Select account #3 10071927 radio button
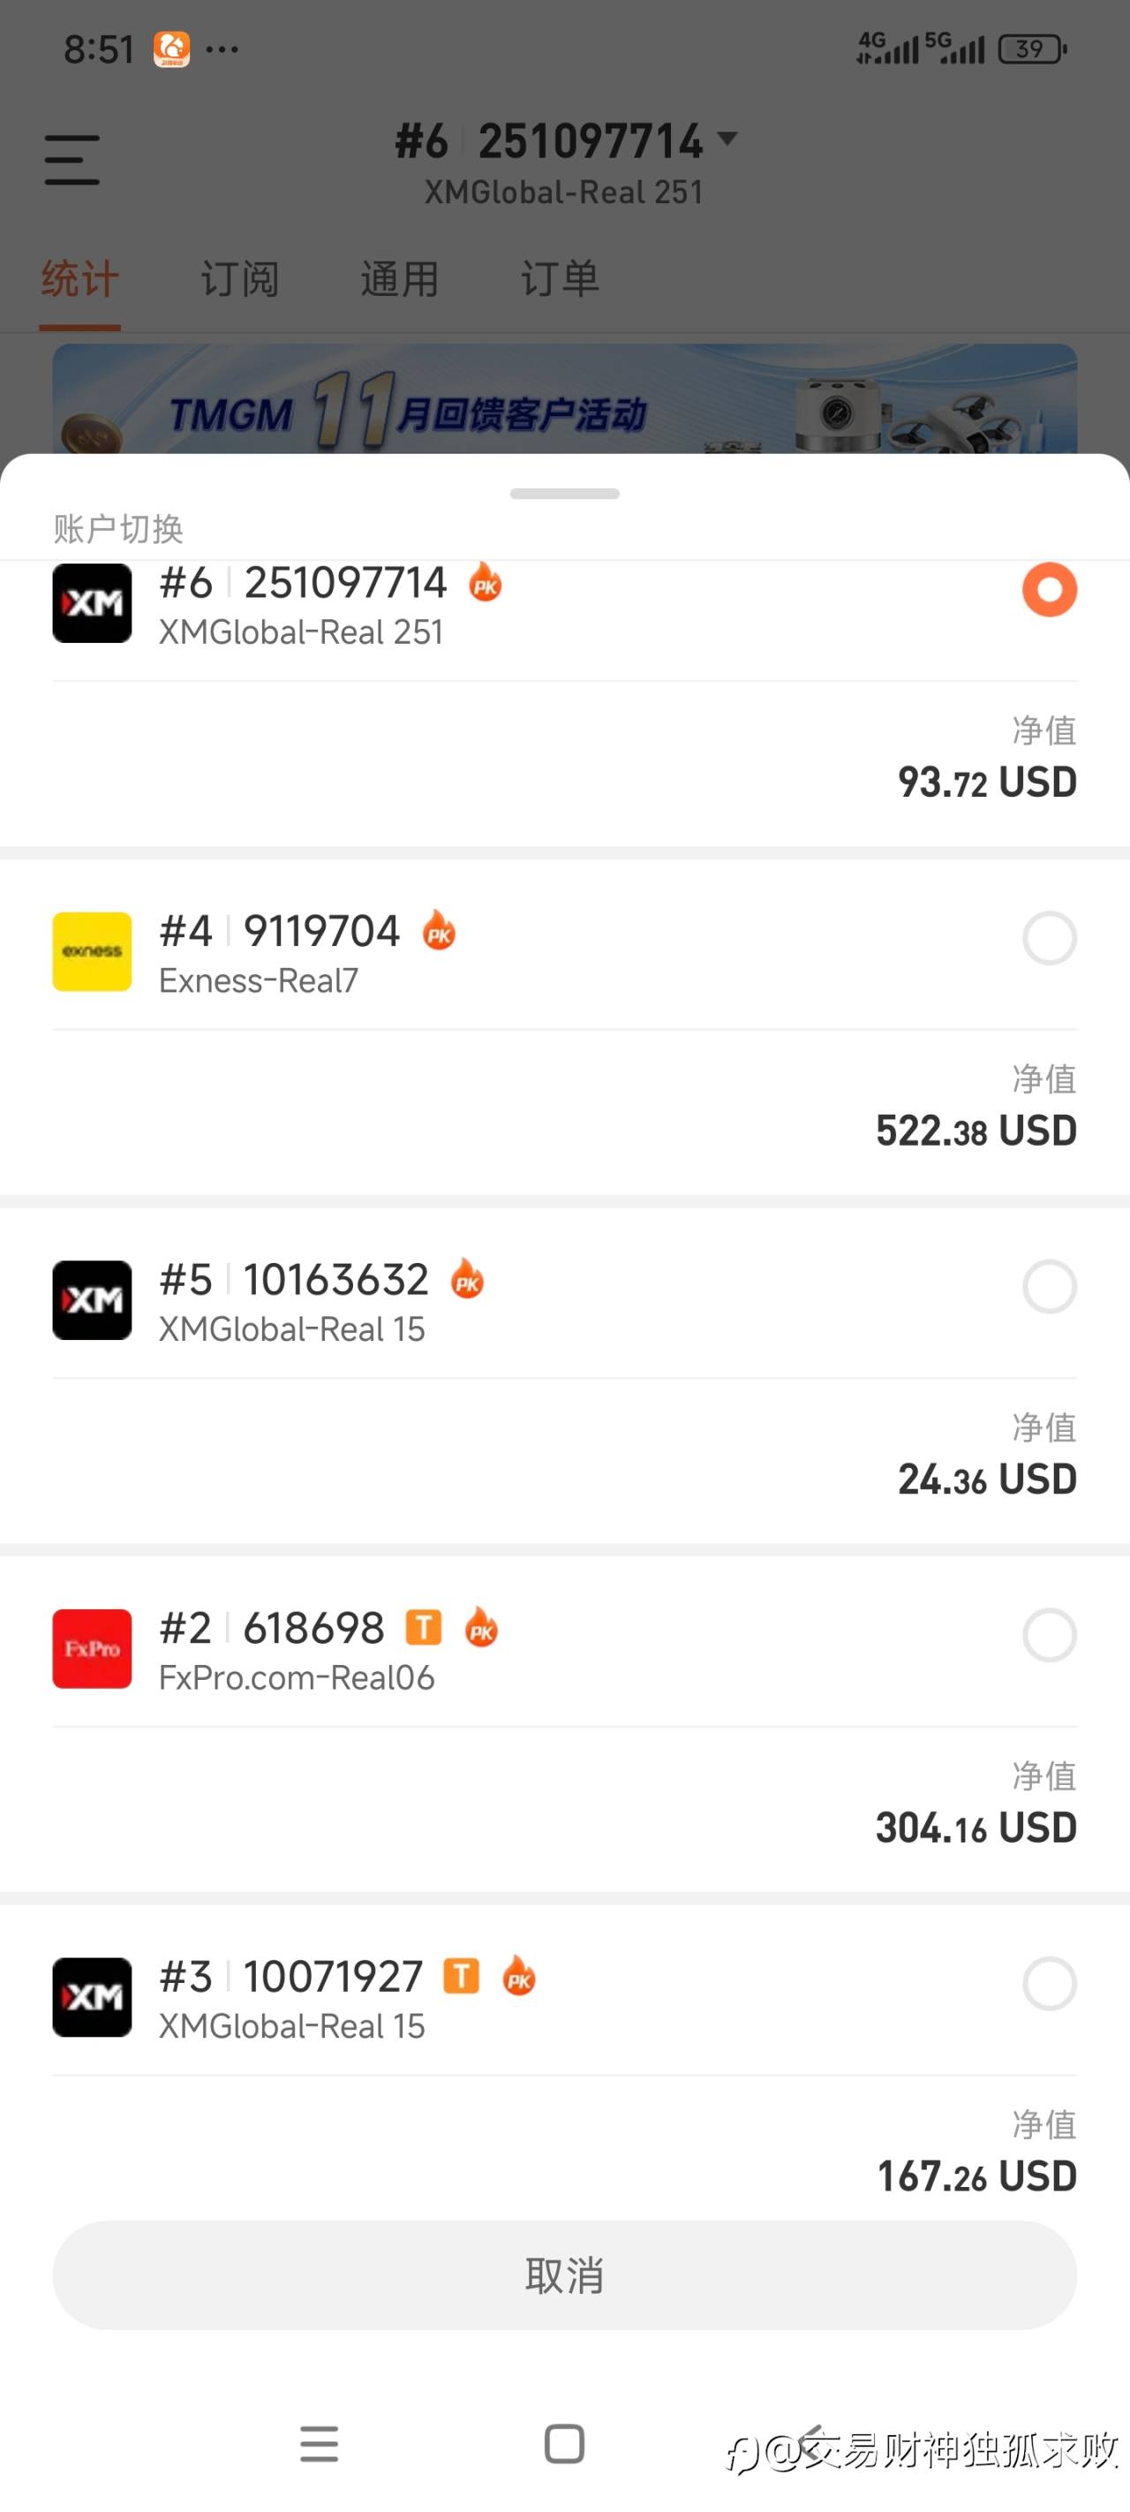 (1049, 1984)
